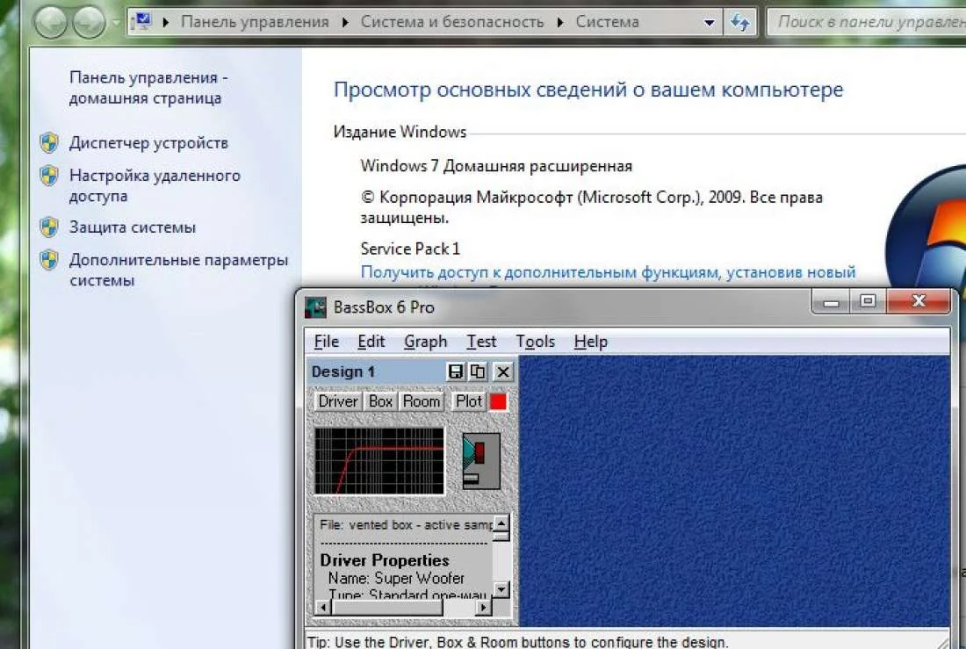The image size is (966, 649).
Task: Select the 'Driver Properties' heading text
Action: [x=385, y=560]
